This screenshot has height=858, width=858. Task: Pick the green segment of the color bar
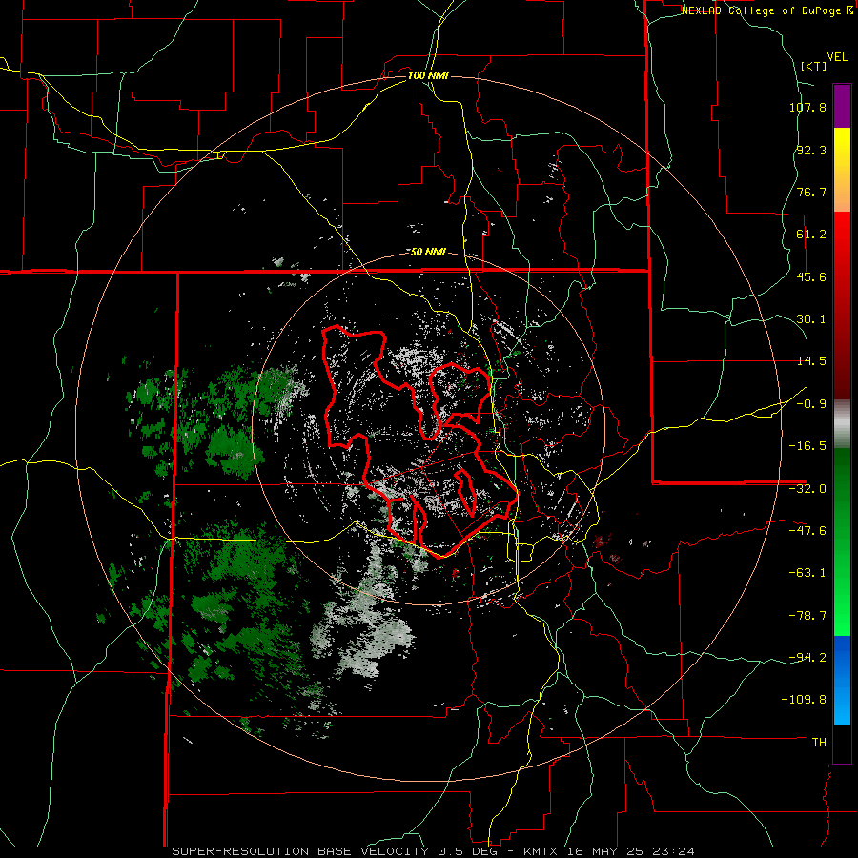click(842, 541)
